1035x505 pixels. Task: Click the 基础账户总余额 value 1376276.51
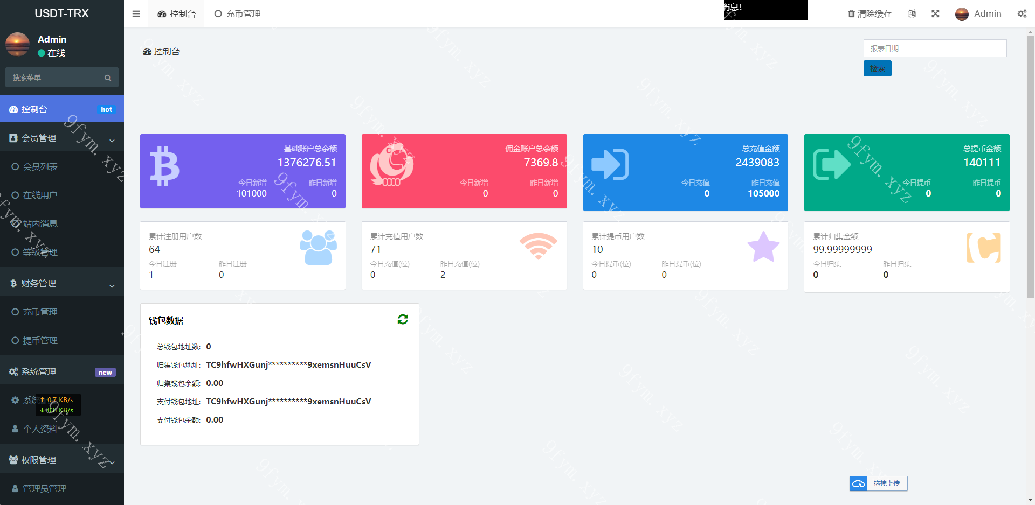(x=307, y=163)
